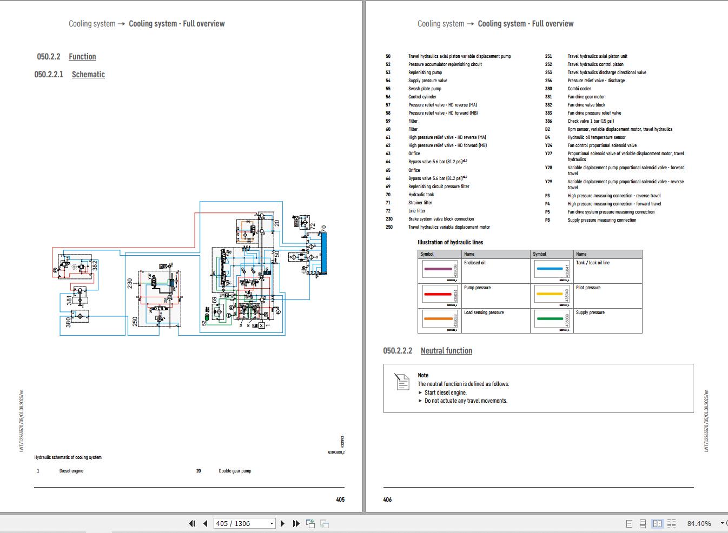This screenshot has width=728, height=533.
Task: Click the Function section heading
Action: 82,56
